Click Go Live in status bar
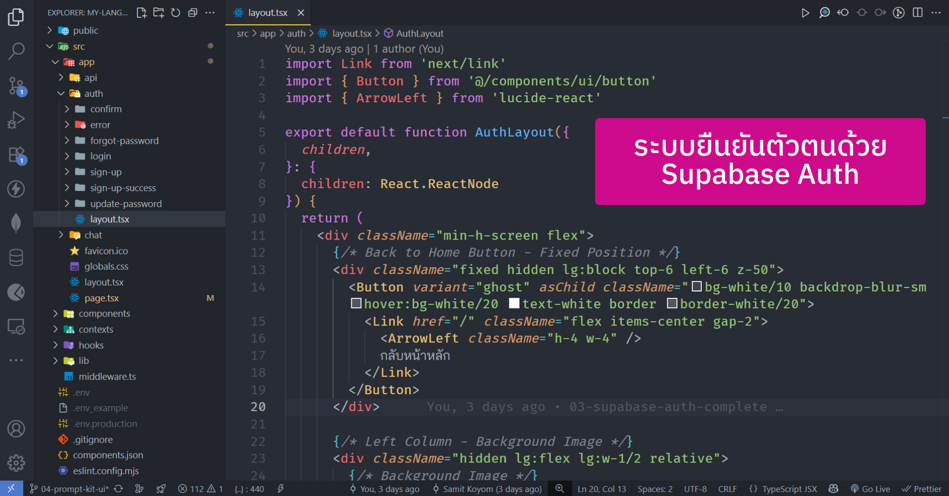Image resolution: width=949 pixels, height=496 pixels. click(x=870, y=489)
